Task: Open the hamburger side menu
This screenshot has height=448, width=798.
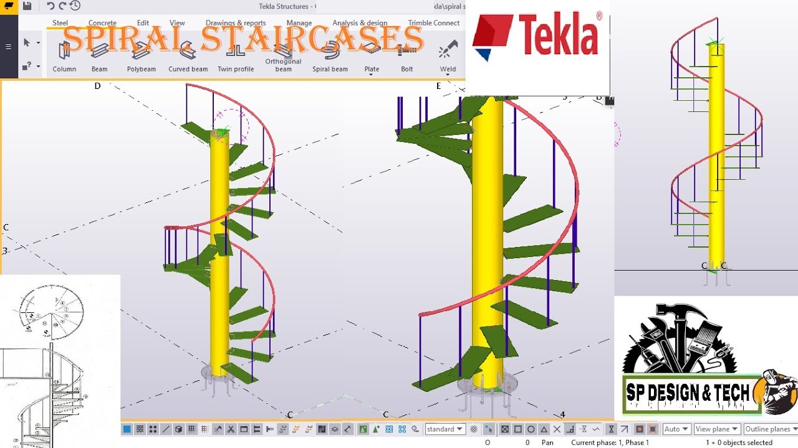Action: click(x=8, y=47)
